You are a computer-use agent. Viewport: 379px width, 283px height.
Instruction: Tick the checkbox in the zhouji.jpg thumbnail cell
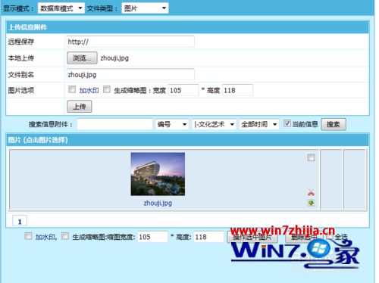pyautogui.click(x=311, y=157)
